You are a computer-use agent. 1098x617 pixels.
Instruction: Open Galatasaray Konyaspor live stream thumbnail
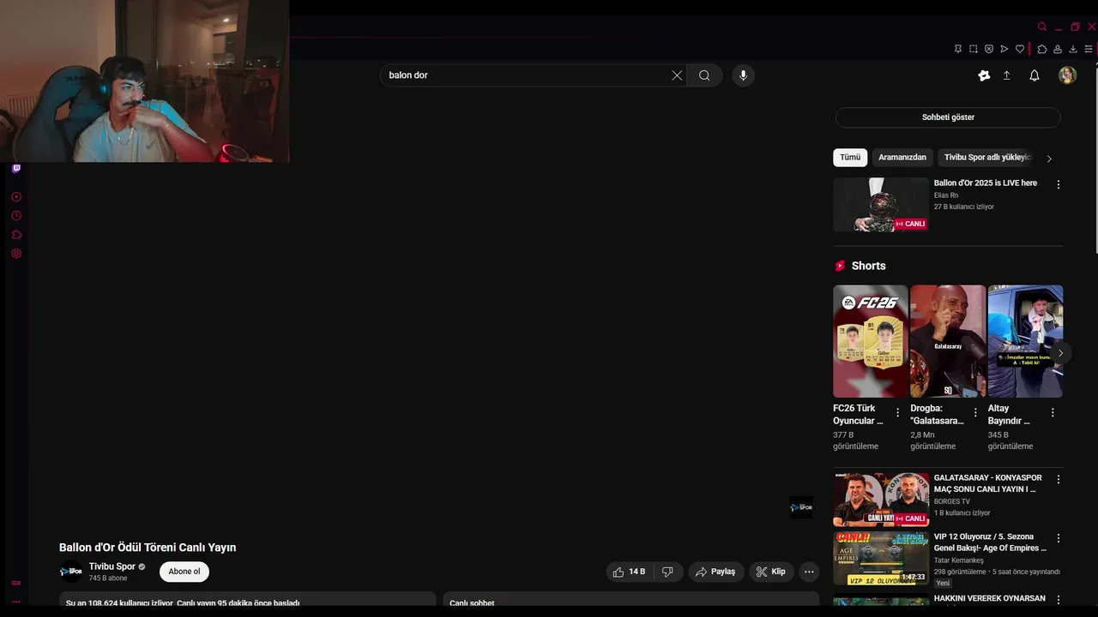coord(881,499)
